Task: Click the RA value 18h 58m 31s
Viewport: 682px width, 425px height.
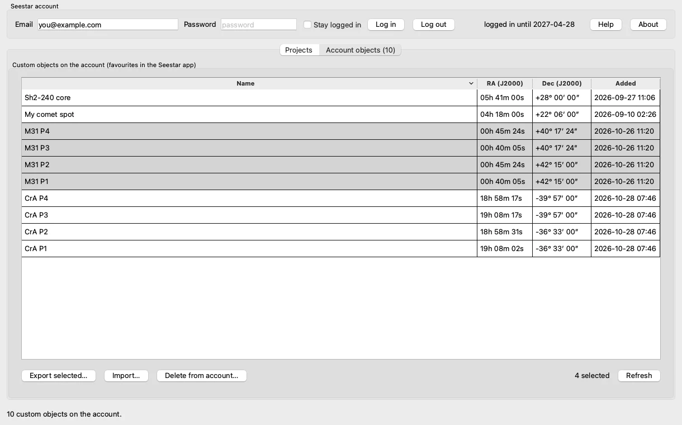Action: point(501,232)
